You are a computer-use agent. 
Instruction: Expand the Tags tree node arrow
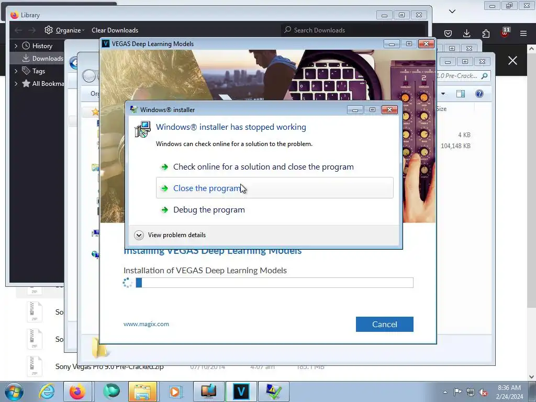(x=16, y=71)
